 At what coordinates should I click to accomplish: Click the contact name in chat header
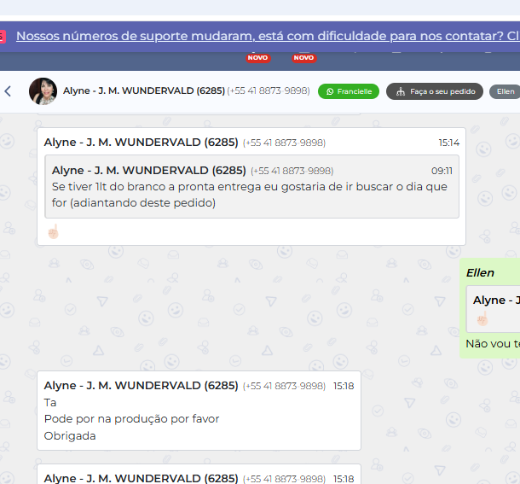[143, 90]
